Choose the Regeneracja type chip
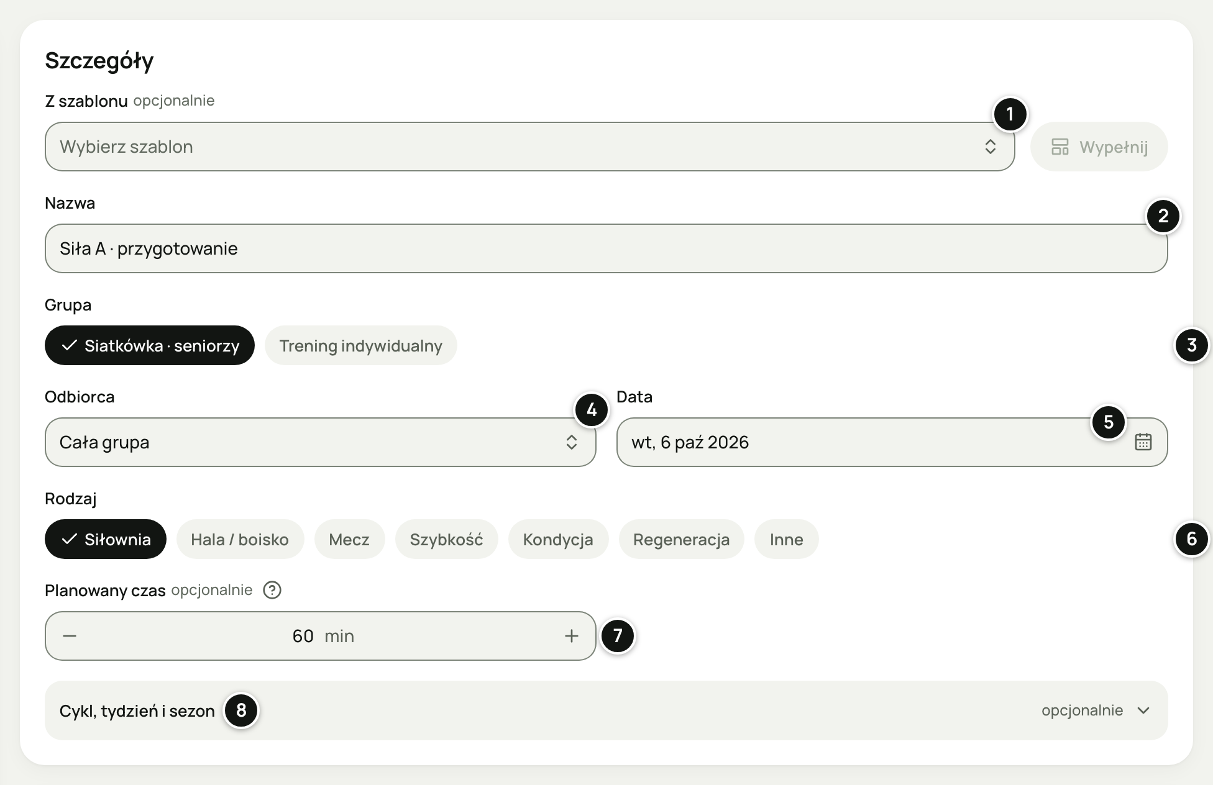The width and height of the screenshot is (1213, 785). [x=681, y=539]
